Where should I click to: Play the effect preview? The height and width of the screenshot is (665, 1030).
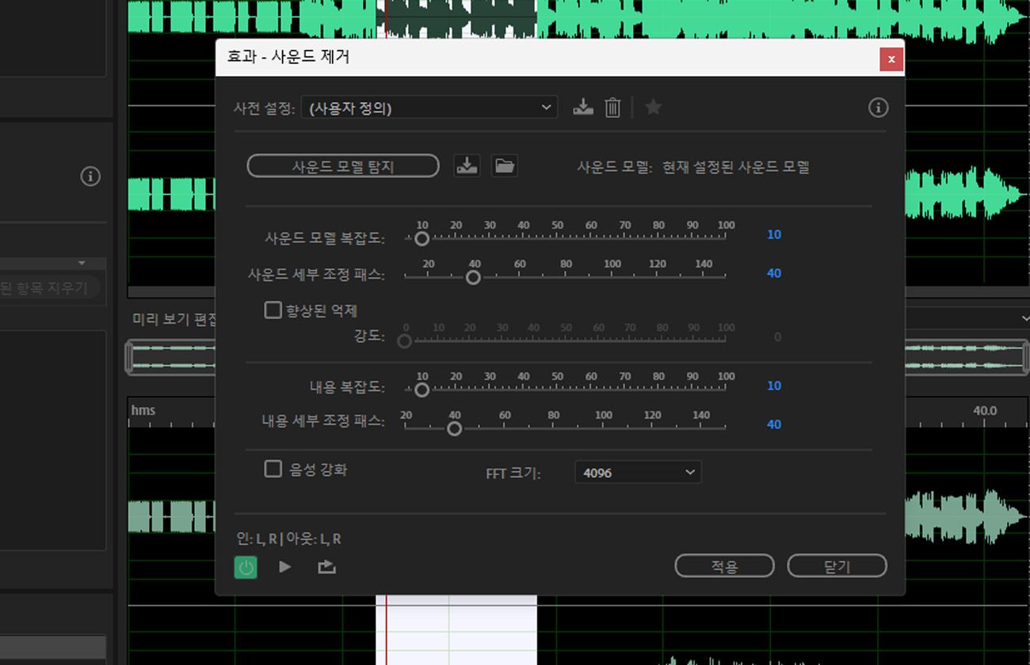point(285,567)
